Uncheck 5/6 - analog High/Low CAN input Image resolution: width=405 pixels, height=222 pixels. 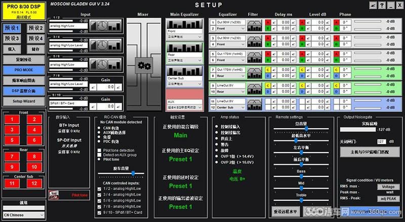tap(99, 201)
